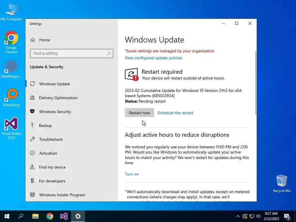Click the taskbar clock and date
Screen dimensions: 296x222
(271, 216)
